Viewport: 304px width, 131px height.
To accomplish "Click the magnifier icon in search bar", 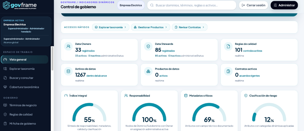I will coord(152,5).
